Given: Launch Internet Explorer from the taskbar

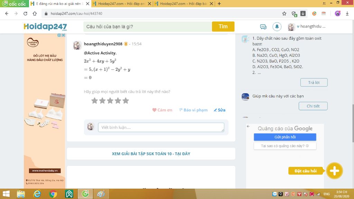Looking at the screenshot, I should [37, 194].
